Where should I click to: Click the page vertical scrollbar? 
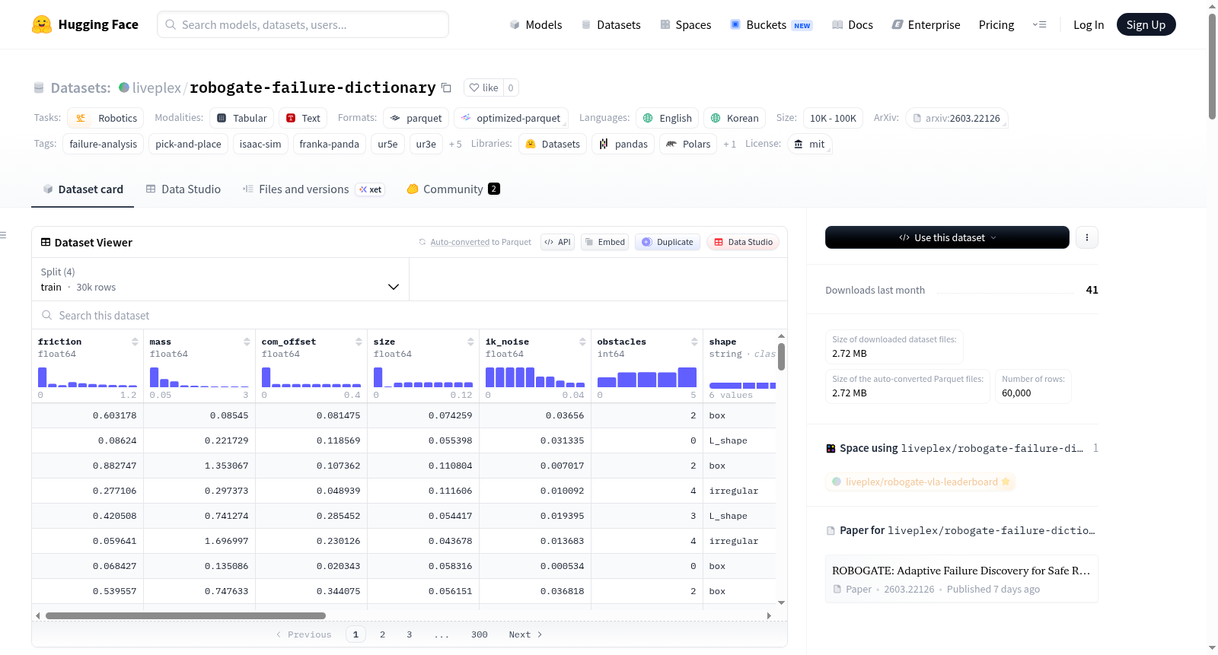[x=1212, y=66]
